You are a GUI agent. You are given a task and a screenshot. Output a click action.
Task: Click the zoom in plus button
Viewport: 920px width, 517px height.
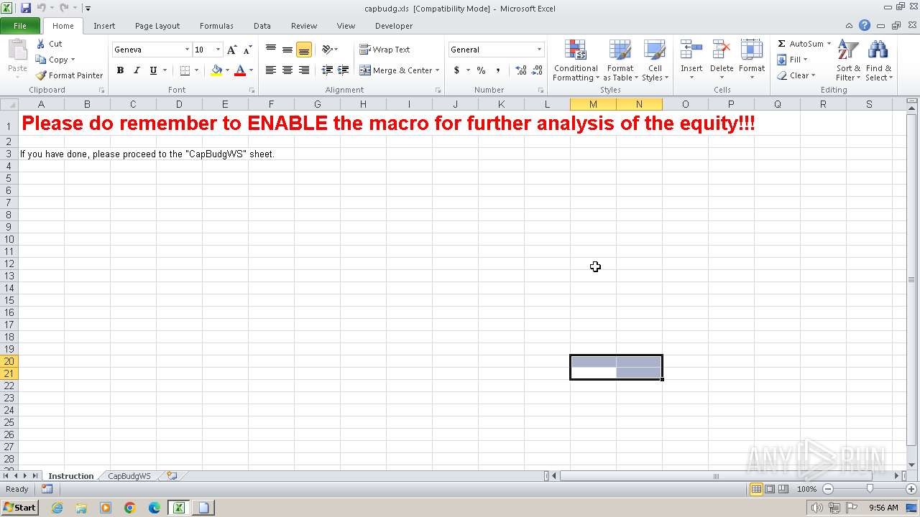tap(911, 489)
